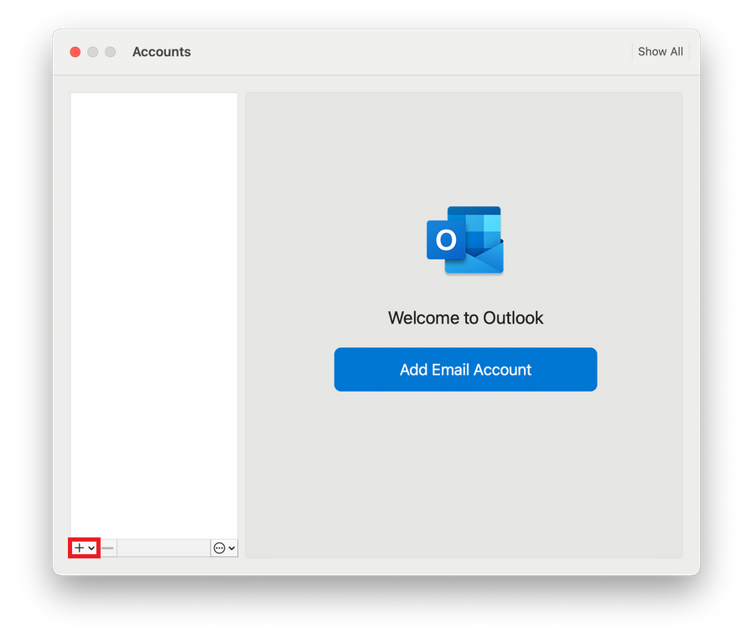Viewport: 751px width, 633px height.
Task: Click the Outlook logo image
Action: point(465,240)
